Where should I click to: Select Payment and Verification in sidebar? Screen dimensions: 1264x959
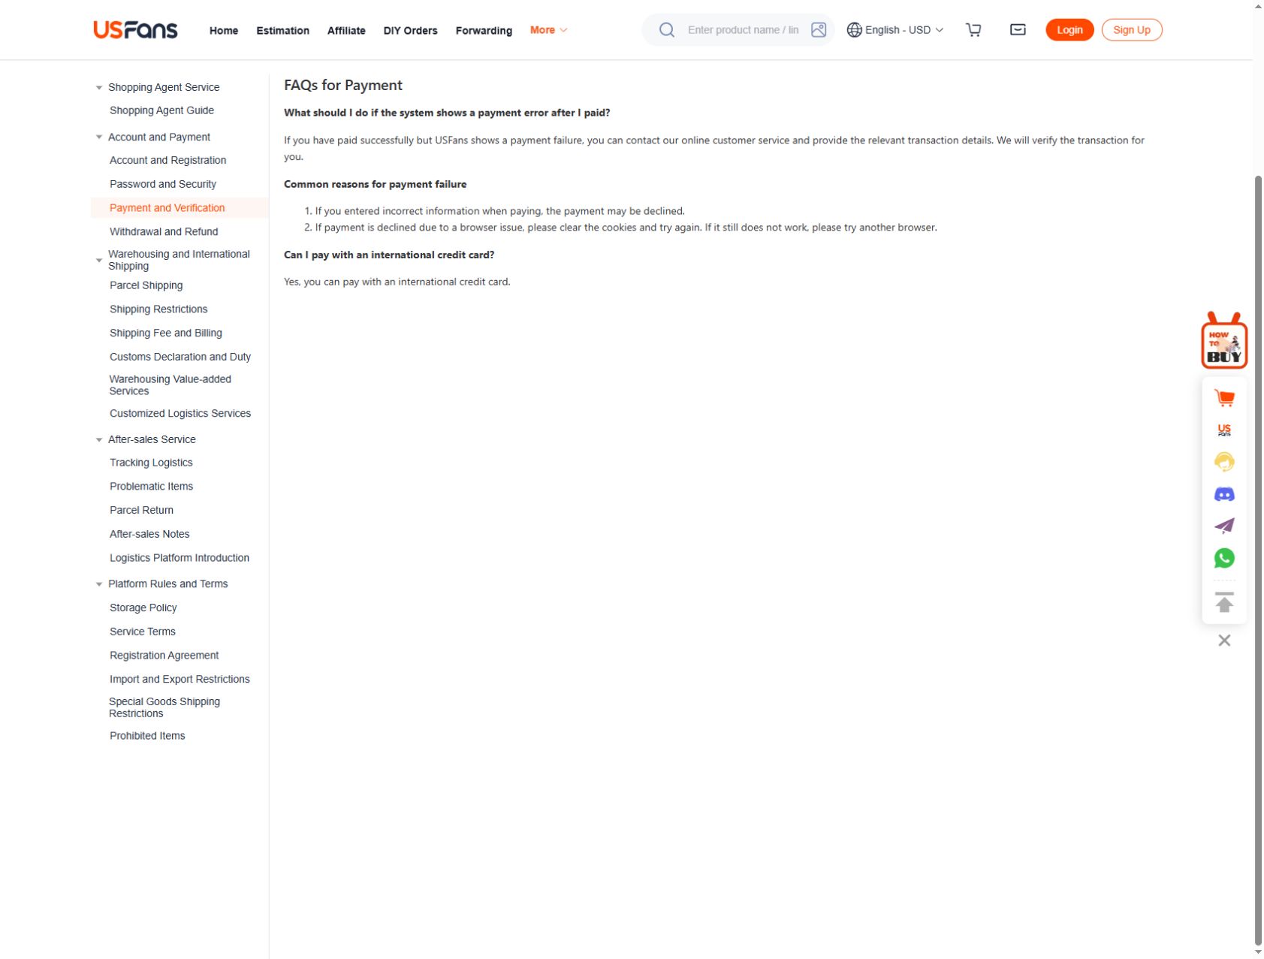pos(167,208)
